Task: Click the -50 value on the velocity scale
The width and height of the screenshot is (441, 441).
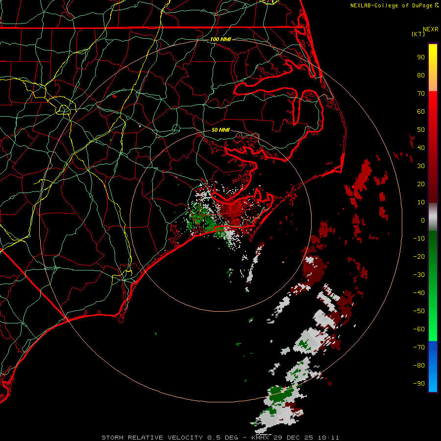Action: click(419, 311)
